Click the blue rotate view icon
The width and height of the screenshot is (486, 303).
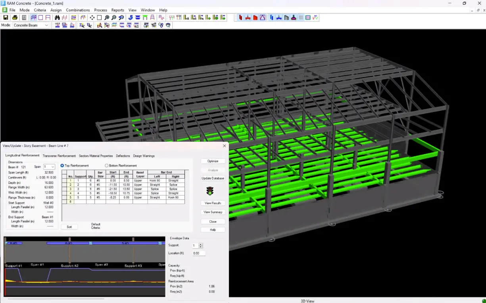pos(131,17)
